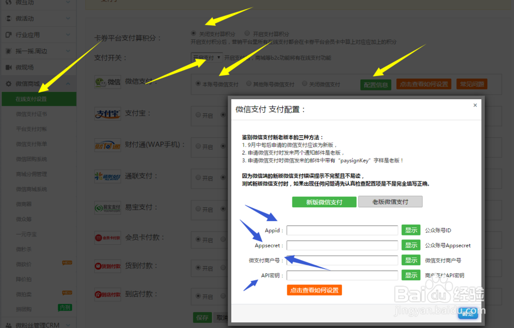Open 一元夺宝 menu item

26,234
